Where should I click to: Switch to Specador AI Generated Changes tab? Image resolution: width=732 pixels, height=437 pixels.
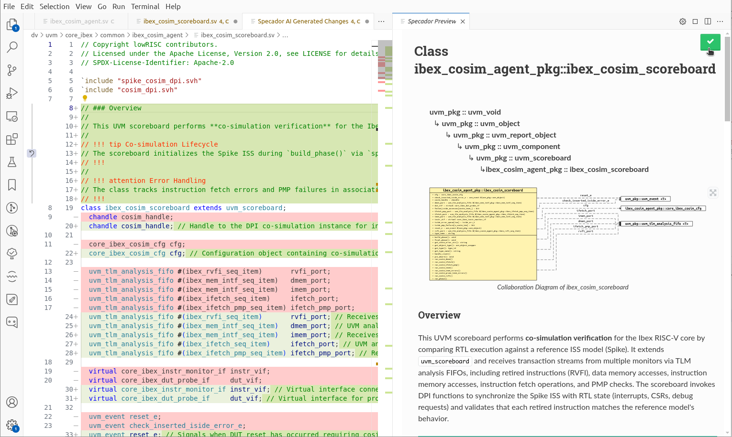tap(302, 21)
